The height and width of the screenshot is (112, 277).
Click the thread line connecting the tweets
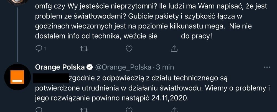click(17, 33)
